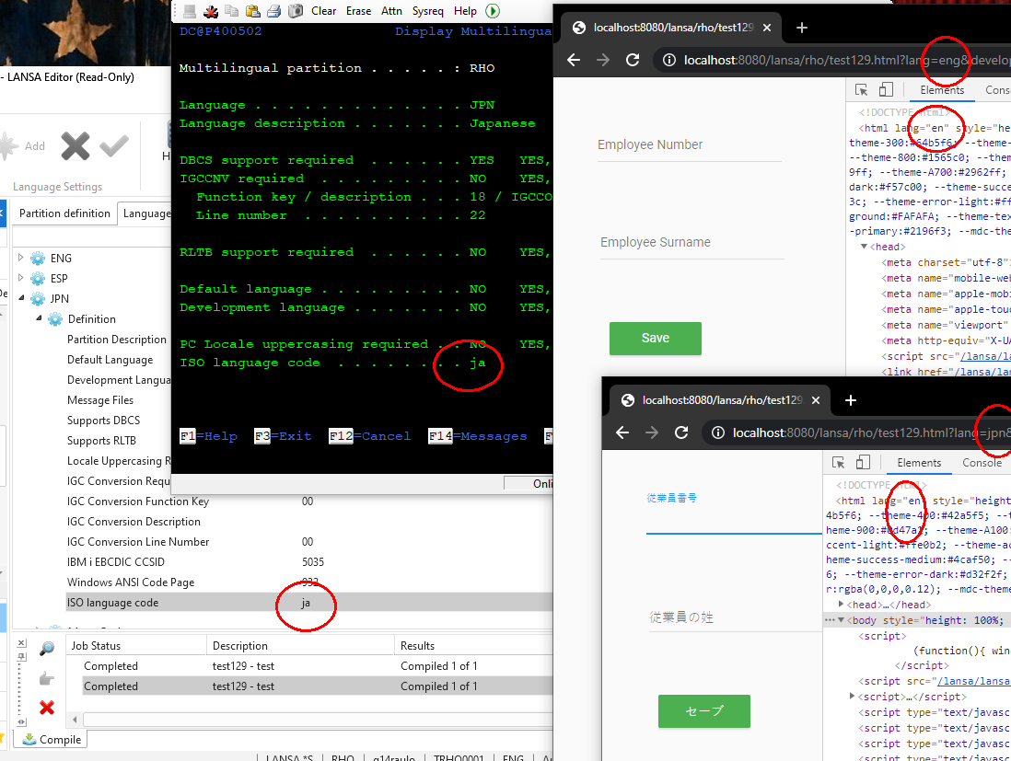Screen dimensions: 1011x761
Task: Switch to the Partition definition tab
Action: [65, 213]
